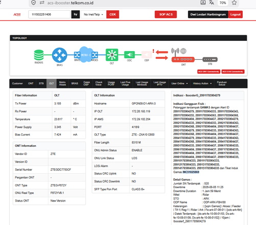Switch to the ONT tab

click(31, 83)
